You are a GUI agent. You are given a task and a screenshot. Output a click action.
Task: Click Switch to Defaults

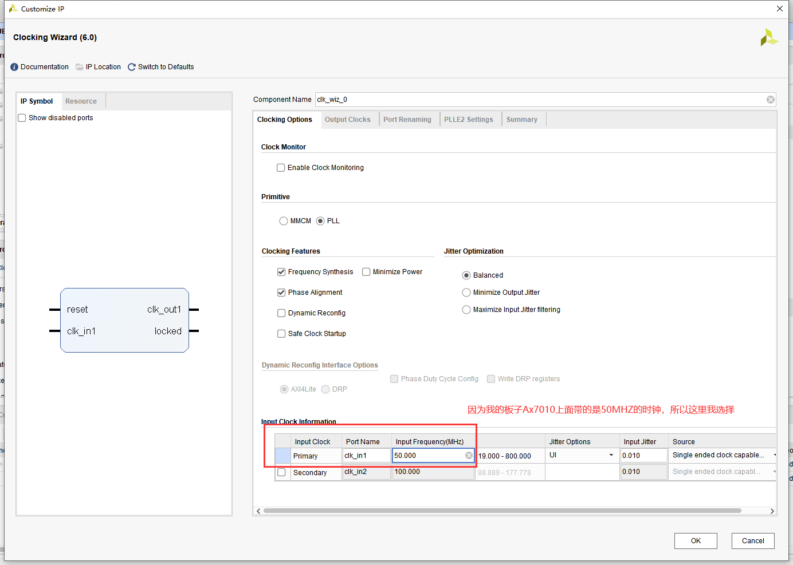[166, 67]
